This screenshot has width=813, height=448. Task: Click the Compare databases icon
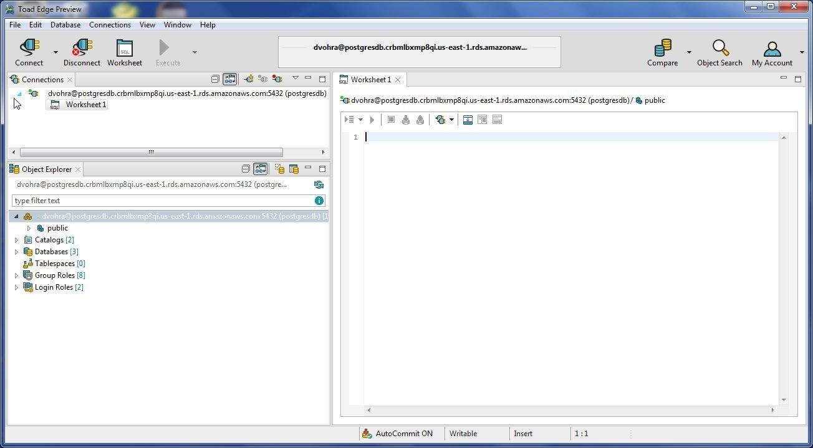click(663, 47)
